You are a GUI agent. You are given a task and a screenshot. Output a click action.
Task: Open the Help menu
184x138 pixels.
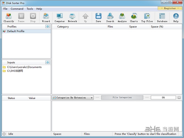click(39, 9)
